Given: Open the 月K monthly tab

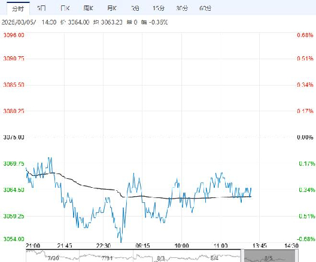Looking at the screenshot, I should click(x=112, y=8).
